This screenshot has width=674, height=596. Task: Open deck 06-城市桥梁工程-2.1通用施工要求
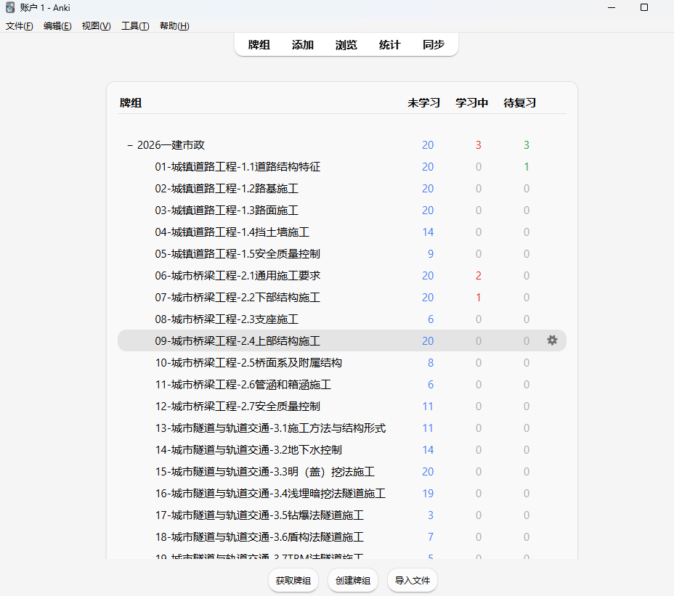(237, 276)
